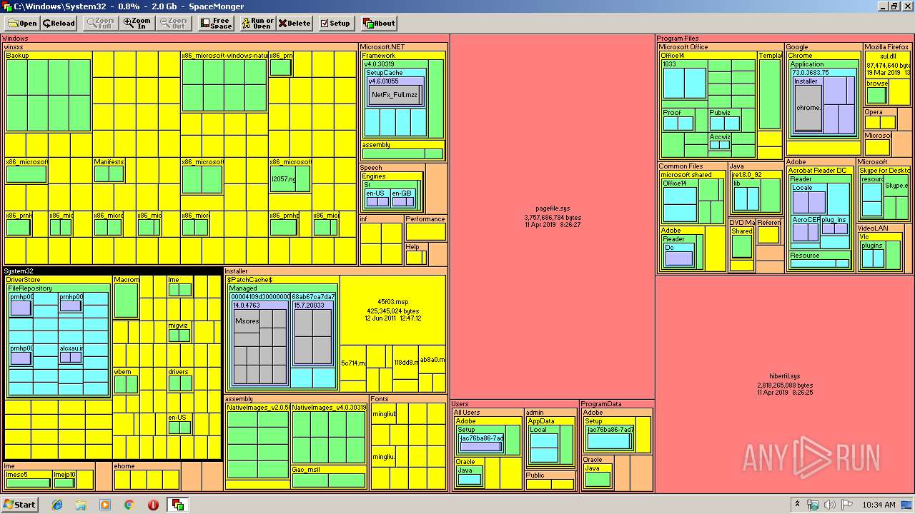Image resolution: width=915 pixels, height=514 pixels.
Task: Open the Windows Start menu
Action: tap(19, 504)
